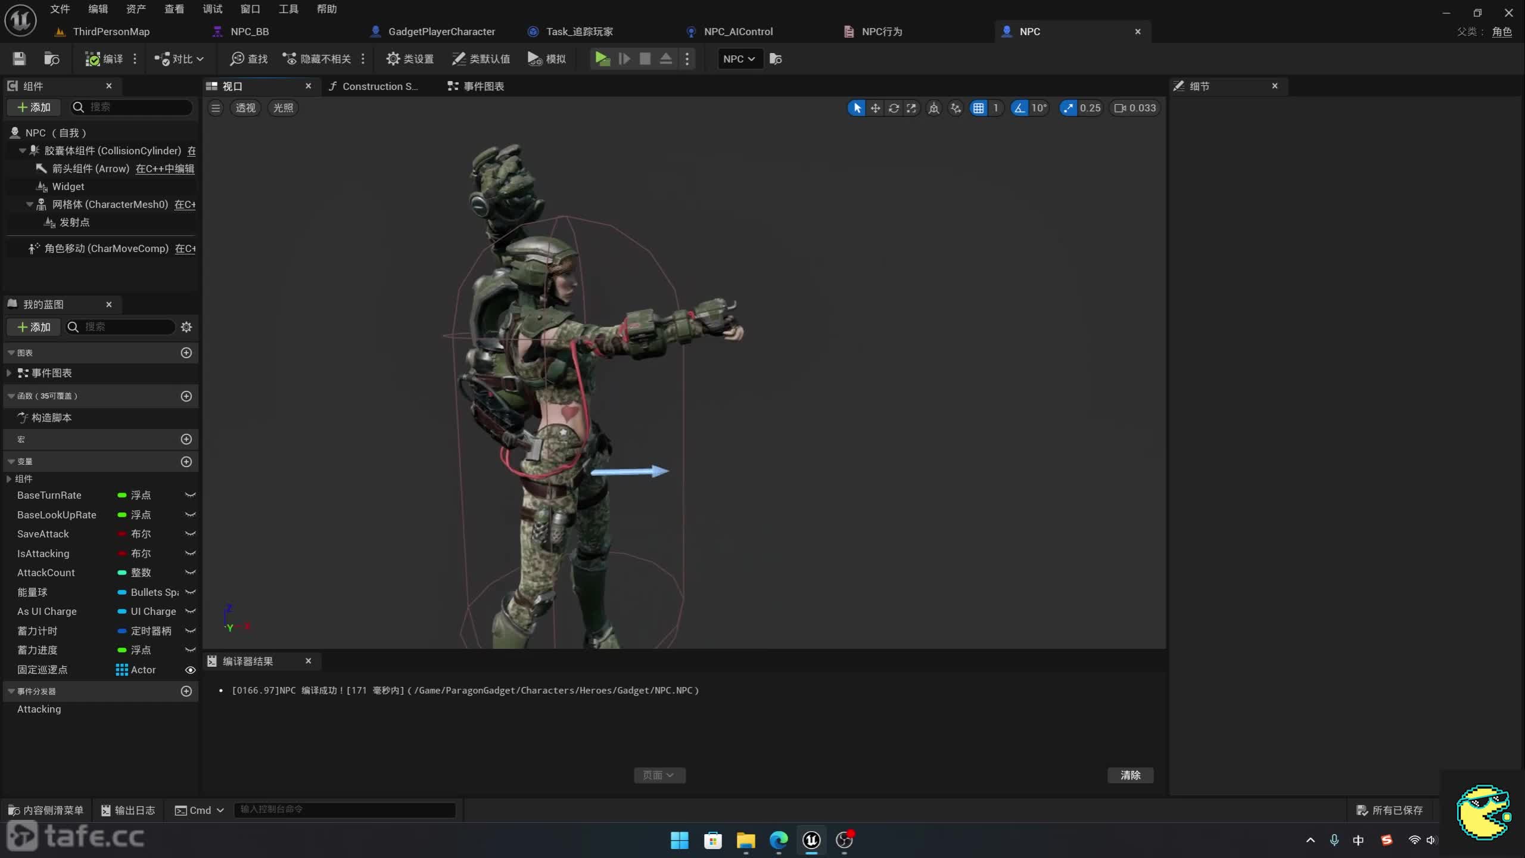Click the Stop playback button
Image resolution: width=1525 pixels, height=858 pixels.
pyautogui.click(x=645, y=58)
